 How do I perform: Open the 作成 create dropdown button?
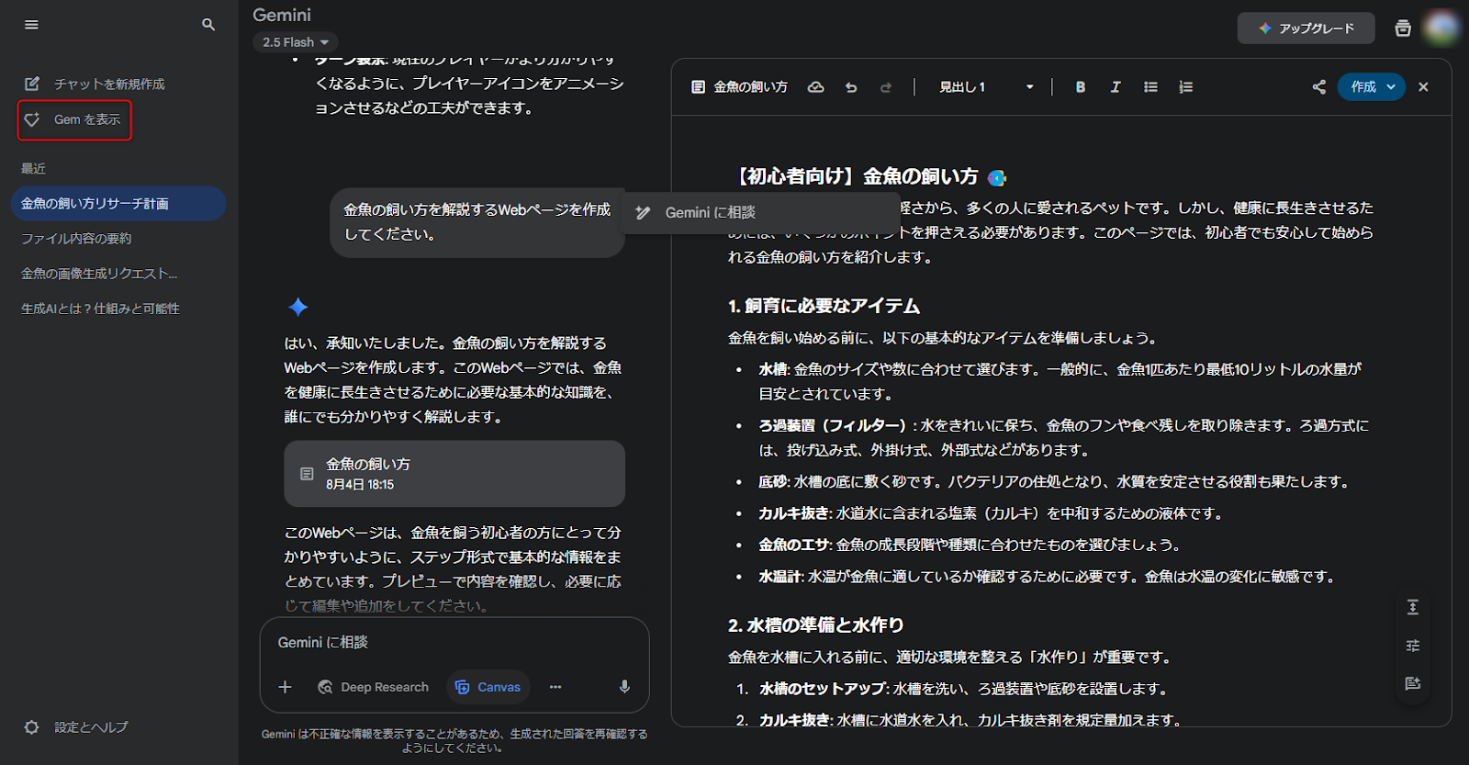[1371, 87]
